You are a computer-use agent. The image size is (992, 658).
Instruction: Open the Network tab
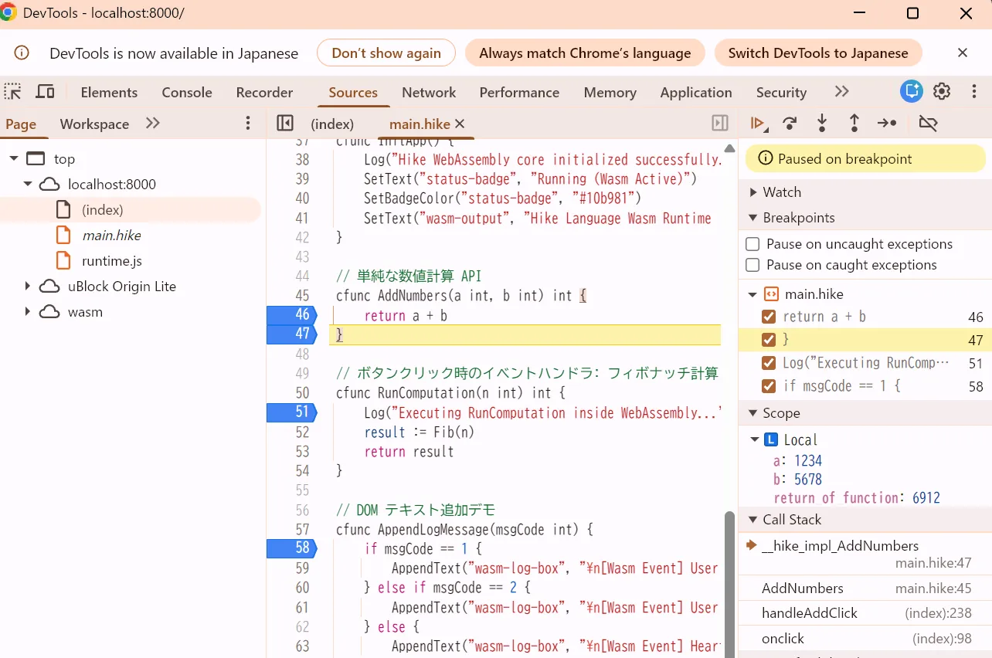pos(429,92)
